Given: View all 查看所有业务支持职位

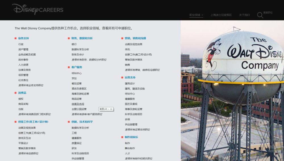Looking at the screenshot, I should tap(31, 85).
